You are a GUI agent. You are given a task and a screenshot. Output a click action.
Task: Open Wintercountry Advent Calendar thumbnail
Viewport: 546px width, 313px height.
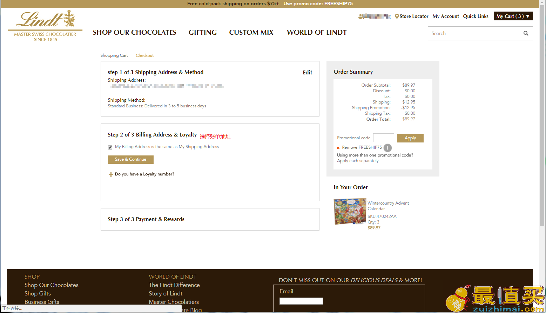click(350, 211)
